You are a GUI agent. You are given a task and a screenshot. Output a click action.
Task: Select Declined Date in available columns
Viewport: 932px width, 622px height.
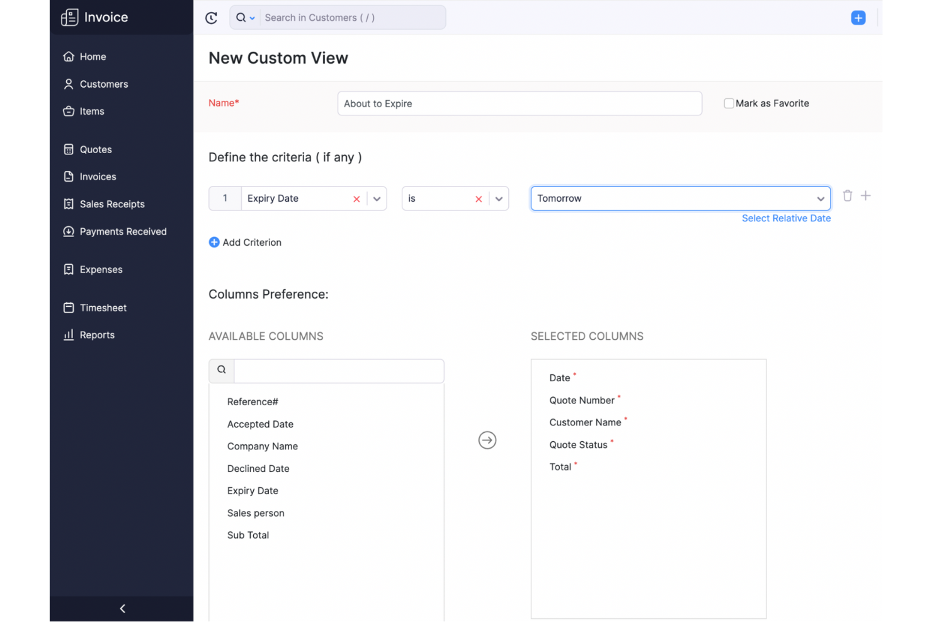pos(258,468)
